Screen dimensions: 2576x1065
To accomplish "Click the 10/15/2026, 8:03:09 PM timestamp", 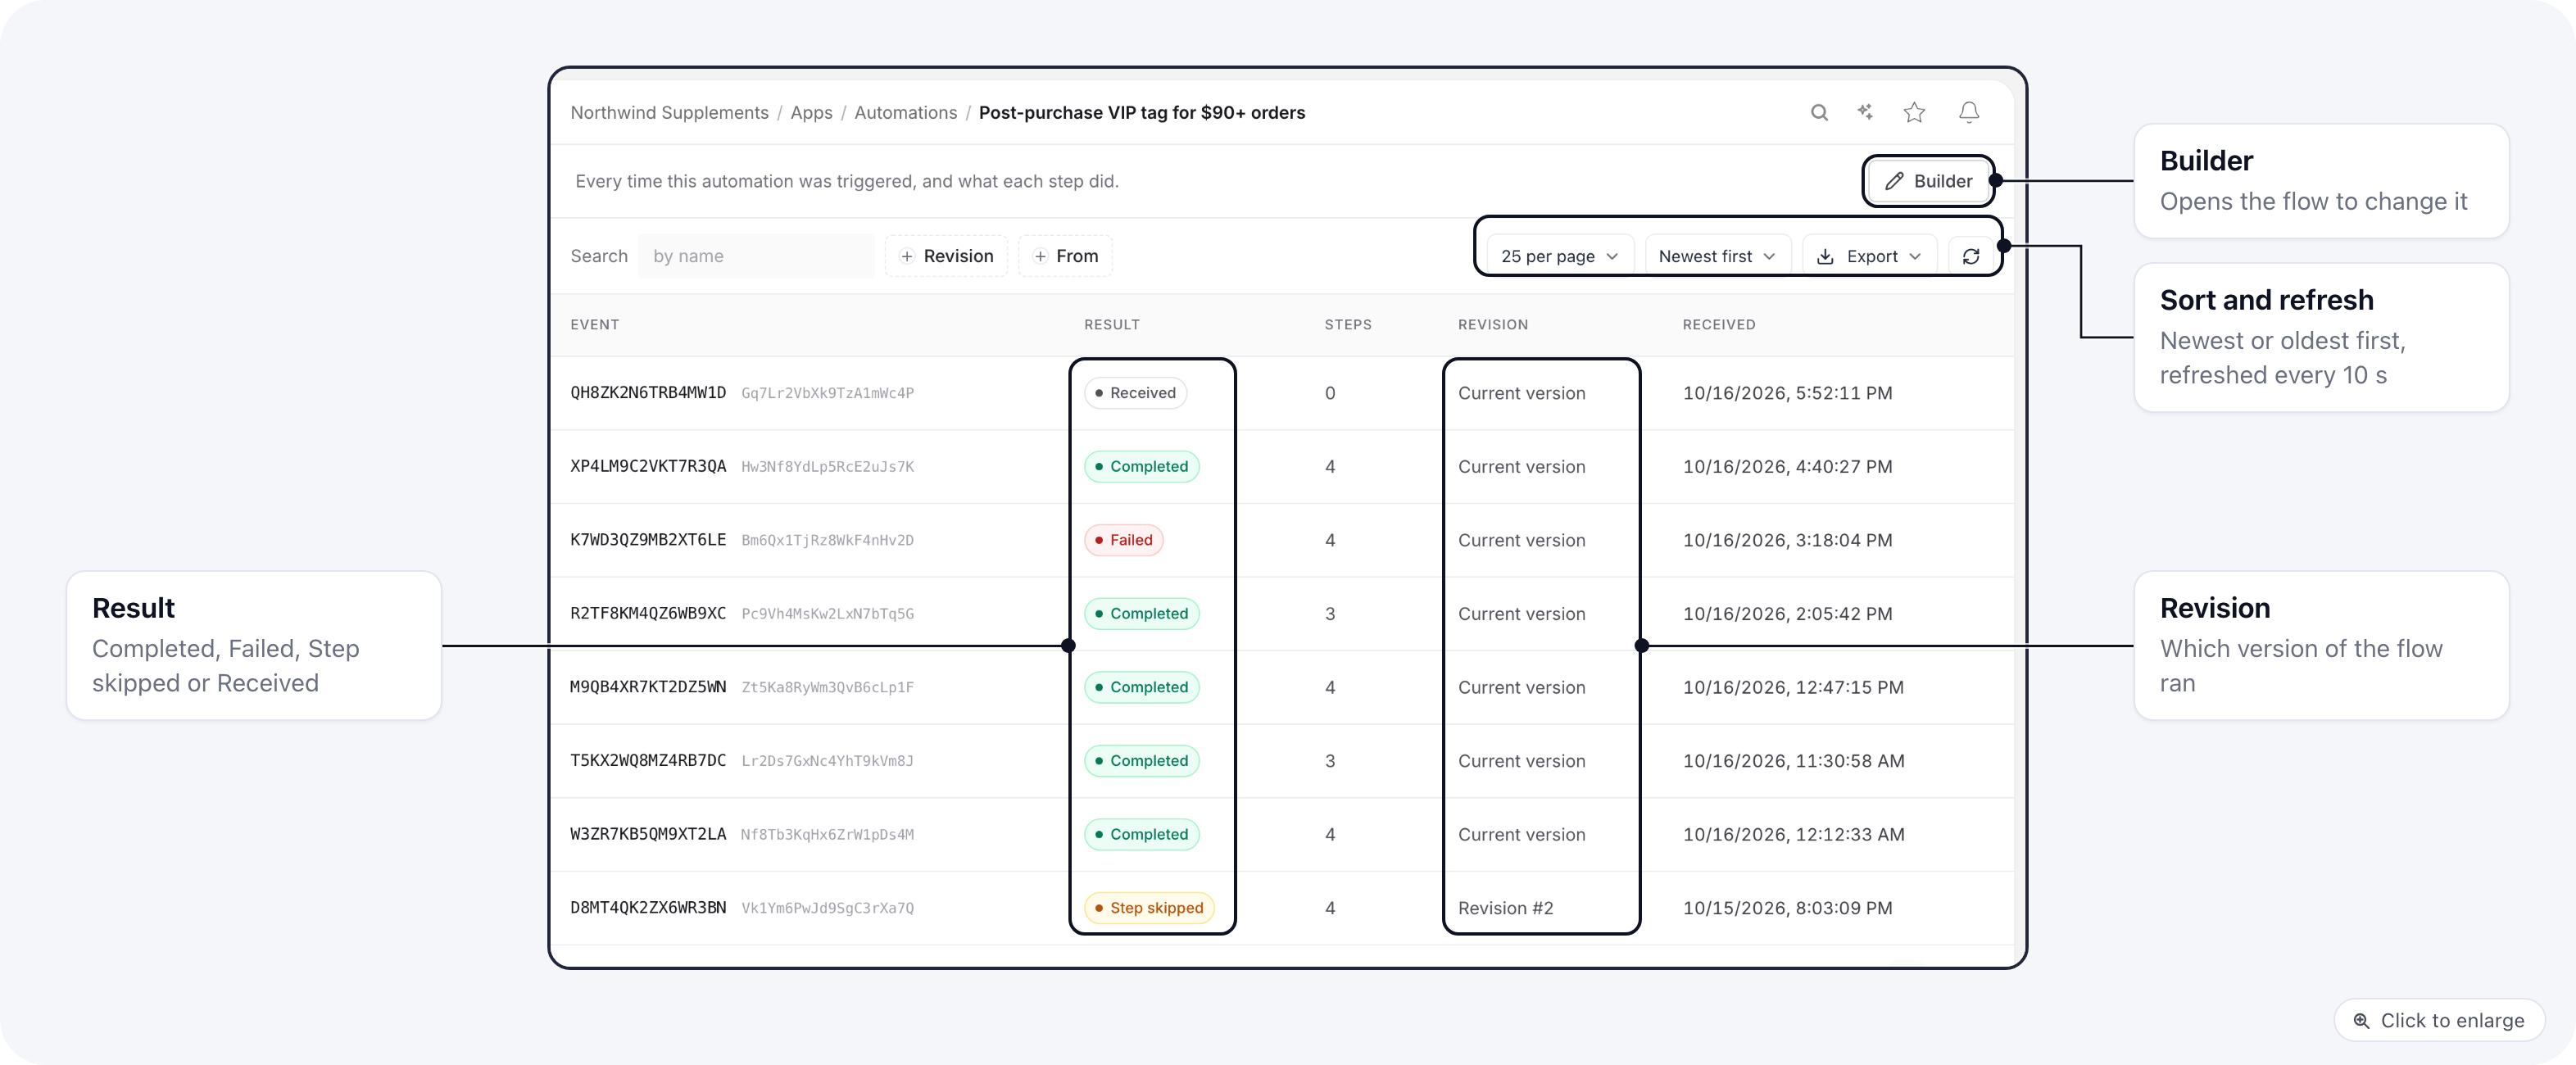I will coord(1787,908).
